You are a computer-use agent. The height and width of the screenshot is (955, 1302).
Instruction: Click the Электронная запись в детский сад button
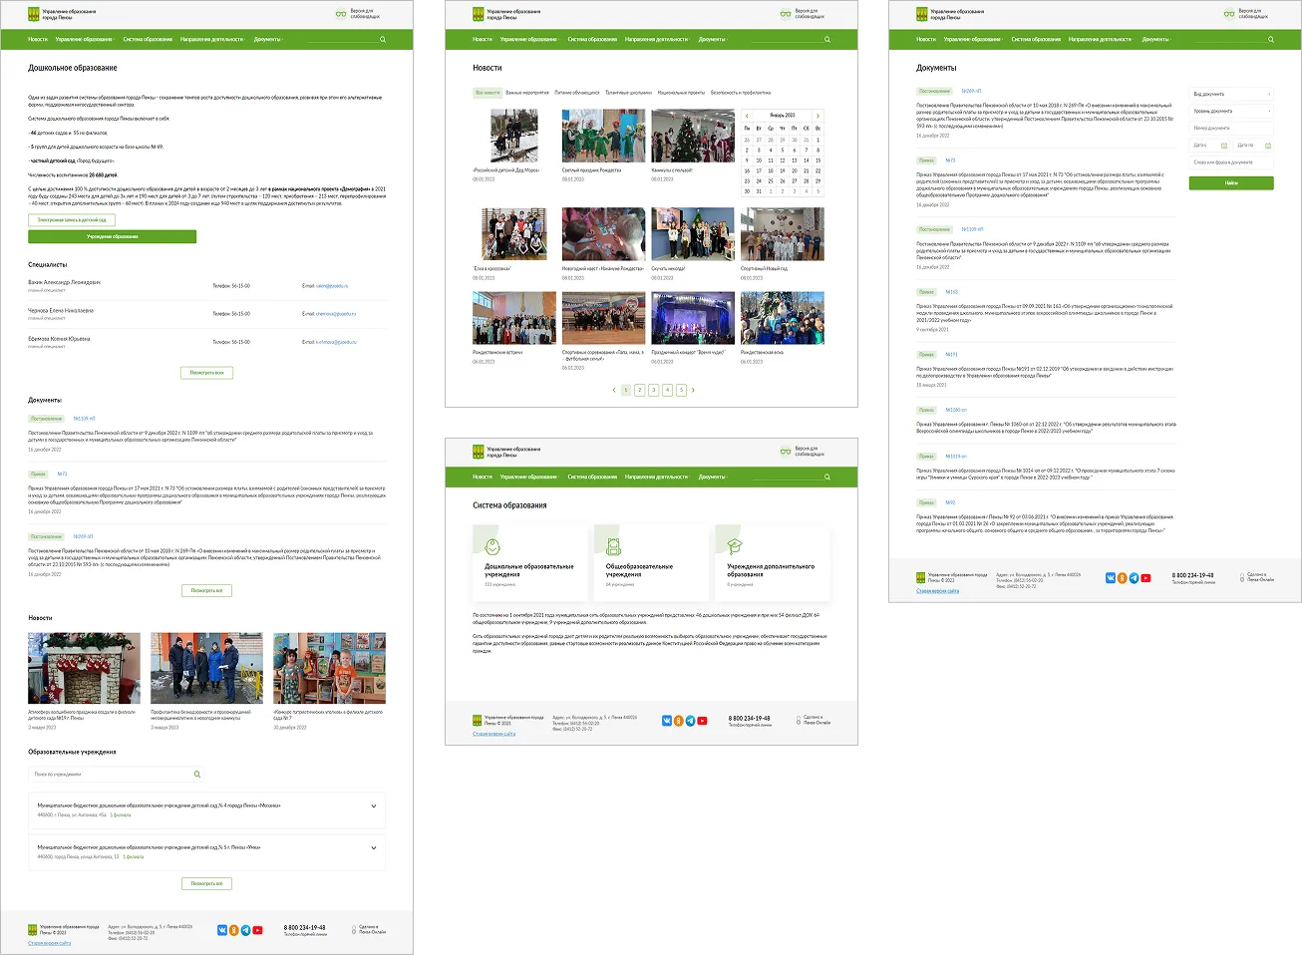pyautogui.click(x=73, y=219)
